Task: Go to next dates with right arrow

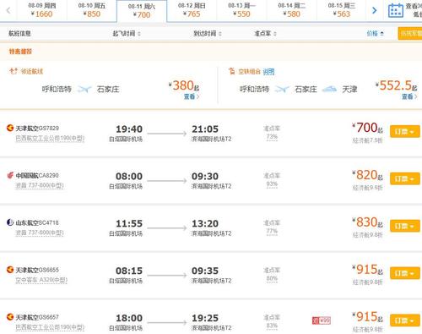Action: tap(374, 11)
